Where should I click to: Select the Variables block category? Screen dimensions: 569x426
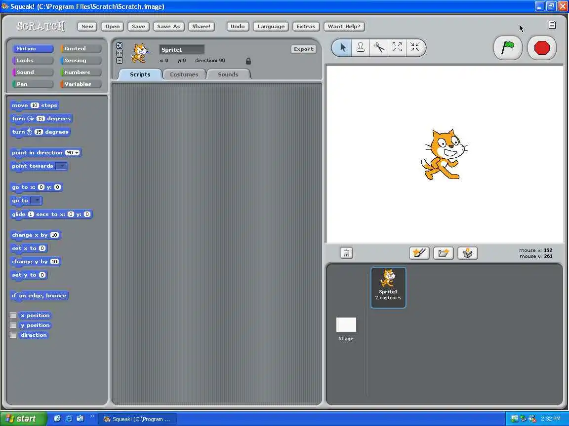(x=81, y=84)
